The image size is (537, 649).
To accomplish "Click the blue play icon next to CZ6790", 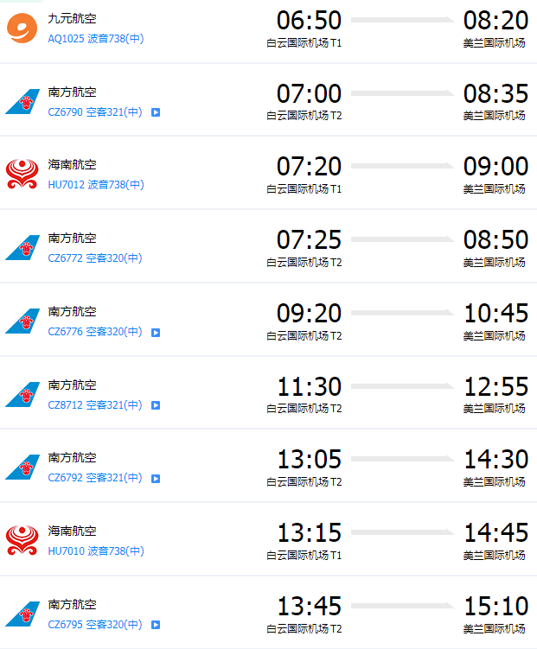I will coord(156,112).
